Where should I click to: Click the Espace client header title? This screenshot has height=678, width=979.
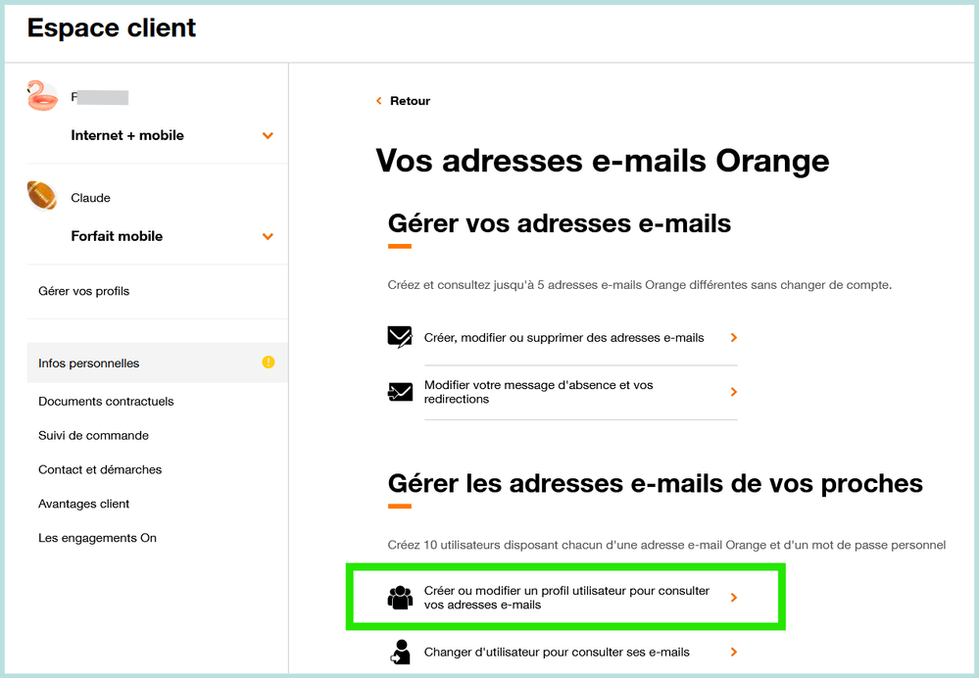coord(112,28)
